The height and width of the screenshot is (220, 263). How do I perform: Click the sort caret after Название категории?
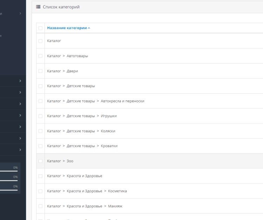[x=89, y=28]
